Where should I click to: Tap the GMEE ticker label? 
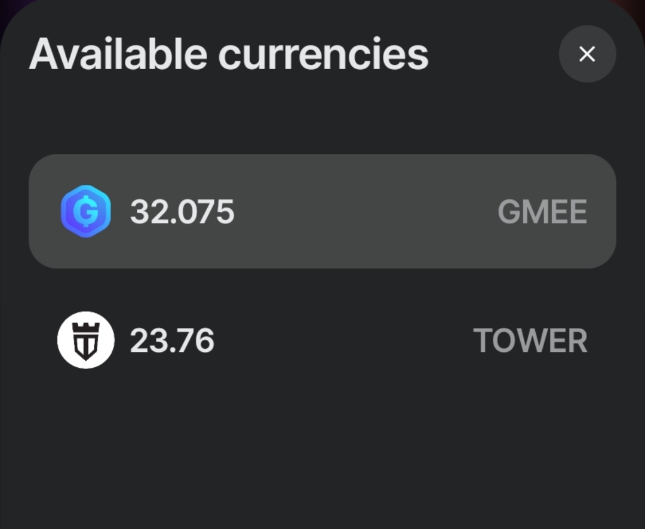542,212
